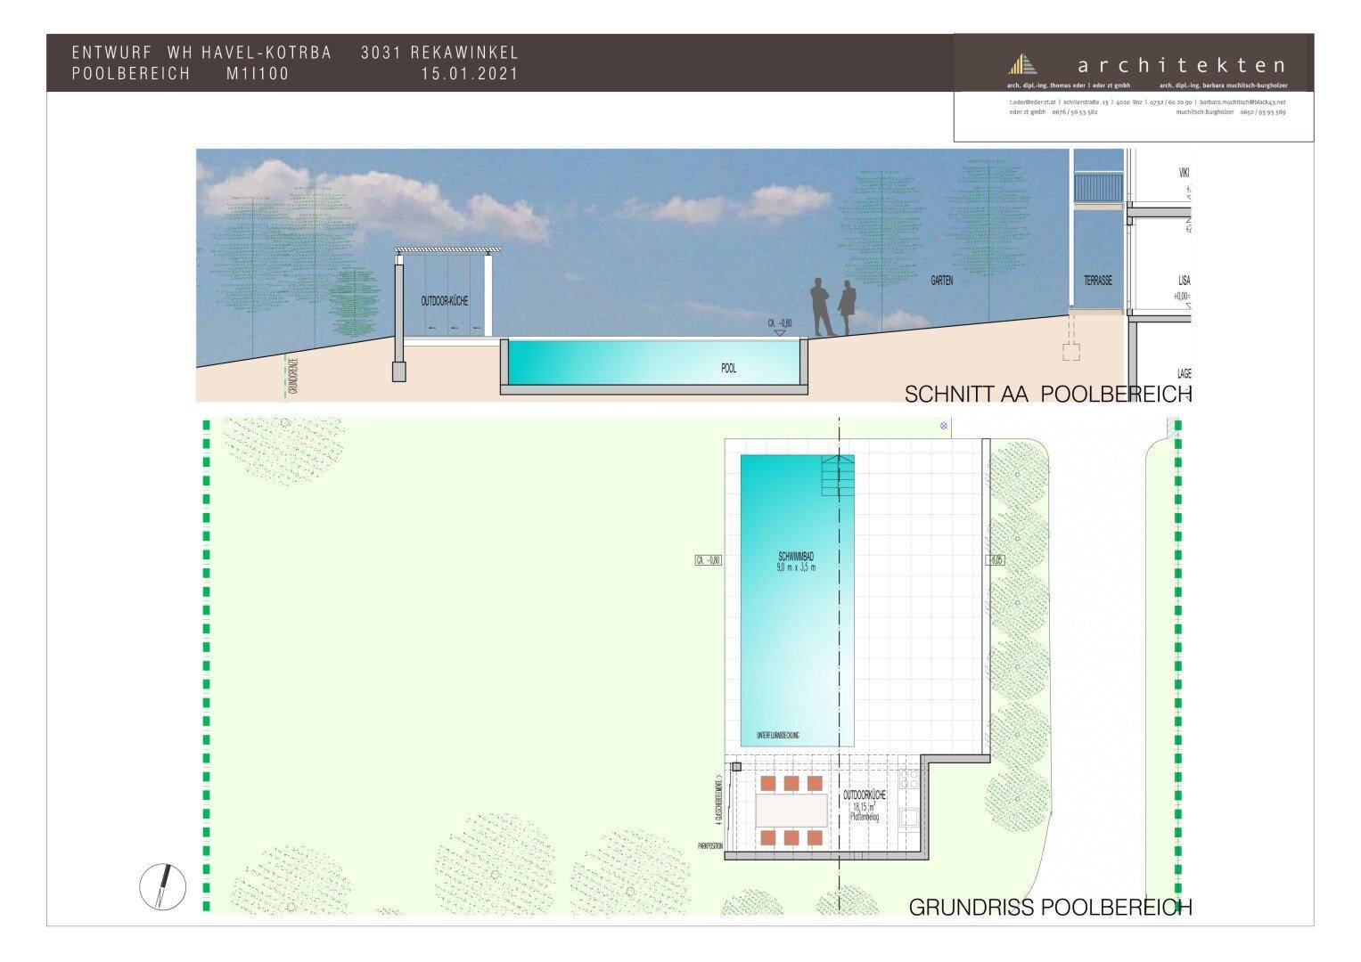Click the 'VIKI' room label

tap(1185, 173)
